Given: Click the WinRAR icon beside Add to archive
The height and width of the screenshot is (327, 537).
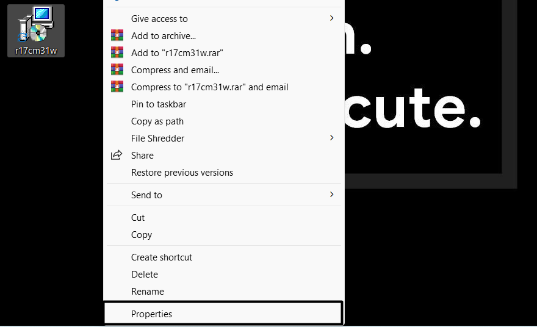Looking at the screenshot, I should (117, 36).
